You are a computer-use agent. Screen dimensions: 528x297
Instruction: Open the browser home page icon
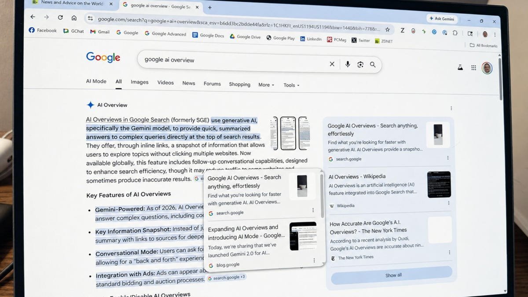(74, 18)
